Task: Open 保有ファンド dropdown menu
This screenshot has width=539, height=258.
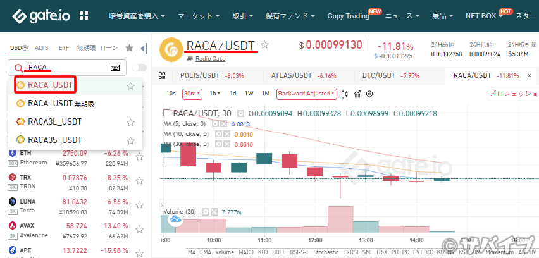Action: [x=291, y=16]
